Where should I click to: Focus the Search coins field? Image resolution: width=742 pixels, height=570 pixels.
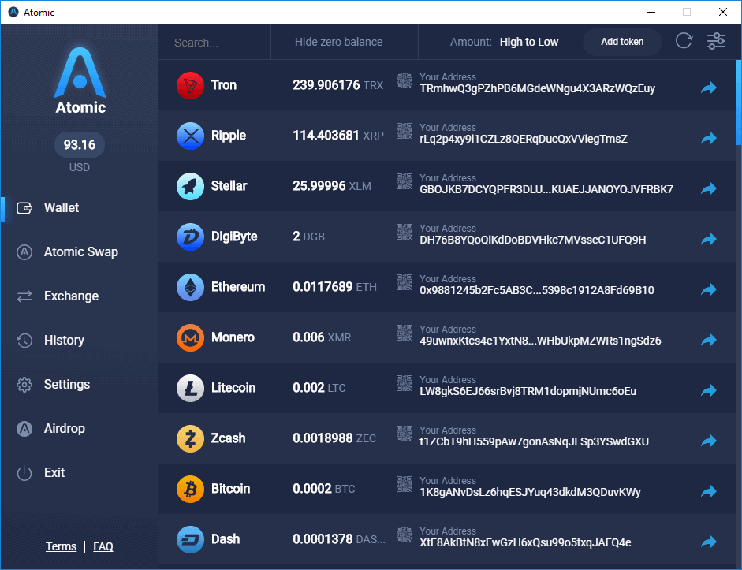coord(214,42)
